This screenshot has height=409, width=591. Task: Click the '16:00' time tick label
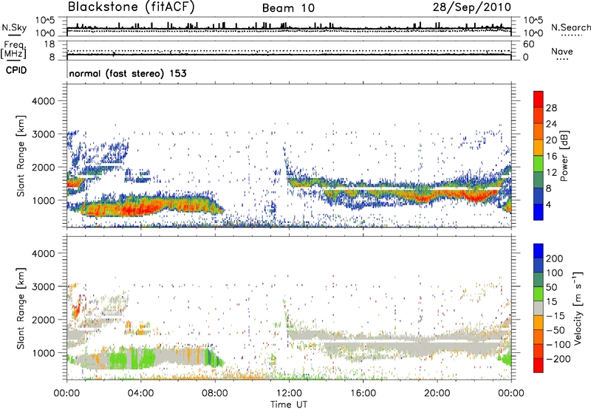click(x=363, y=393)
